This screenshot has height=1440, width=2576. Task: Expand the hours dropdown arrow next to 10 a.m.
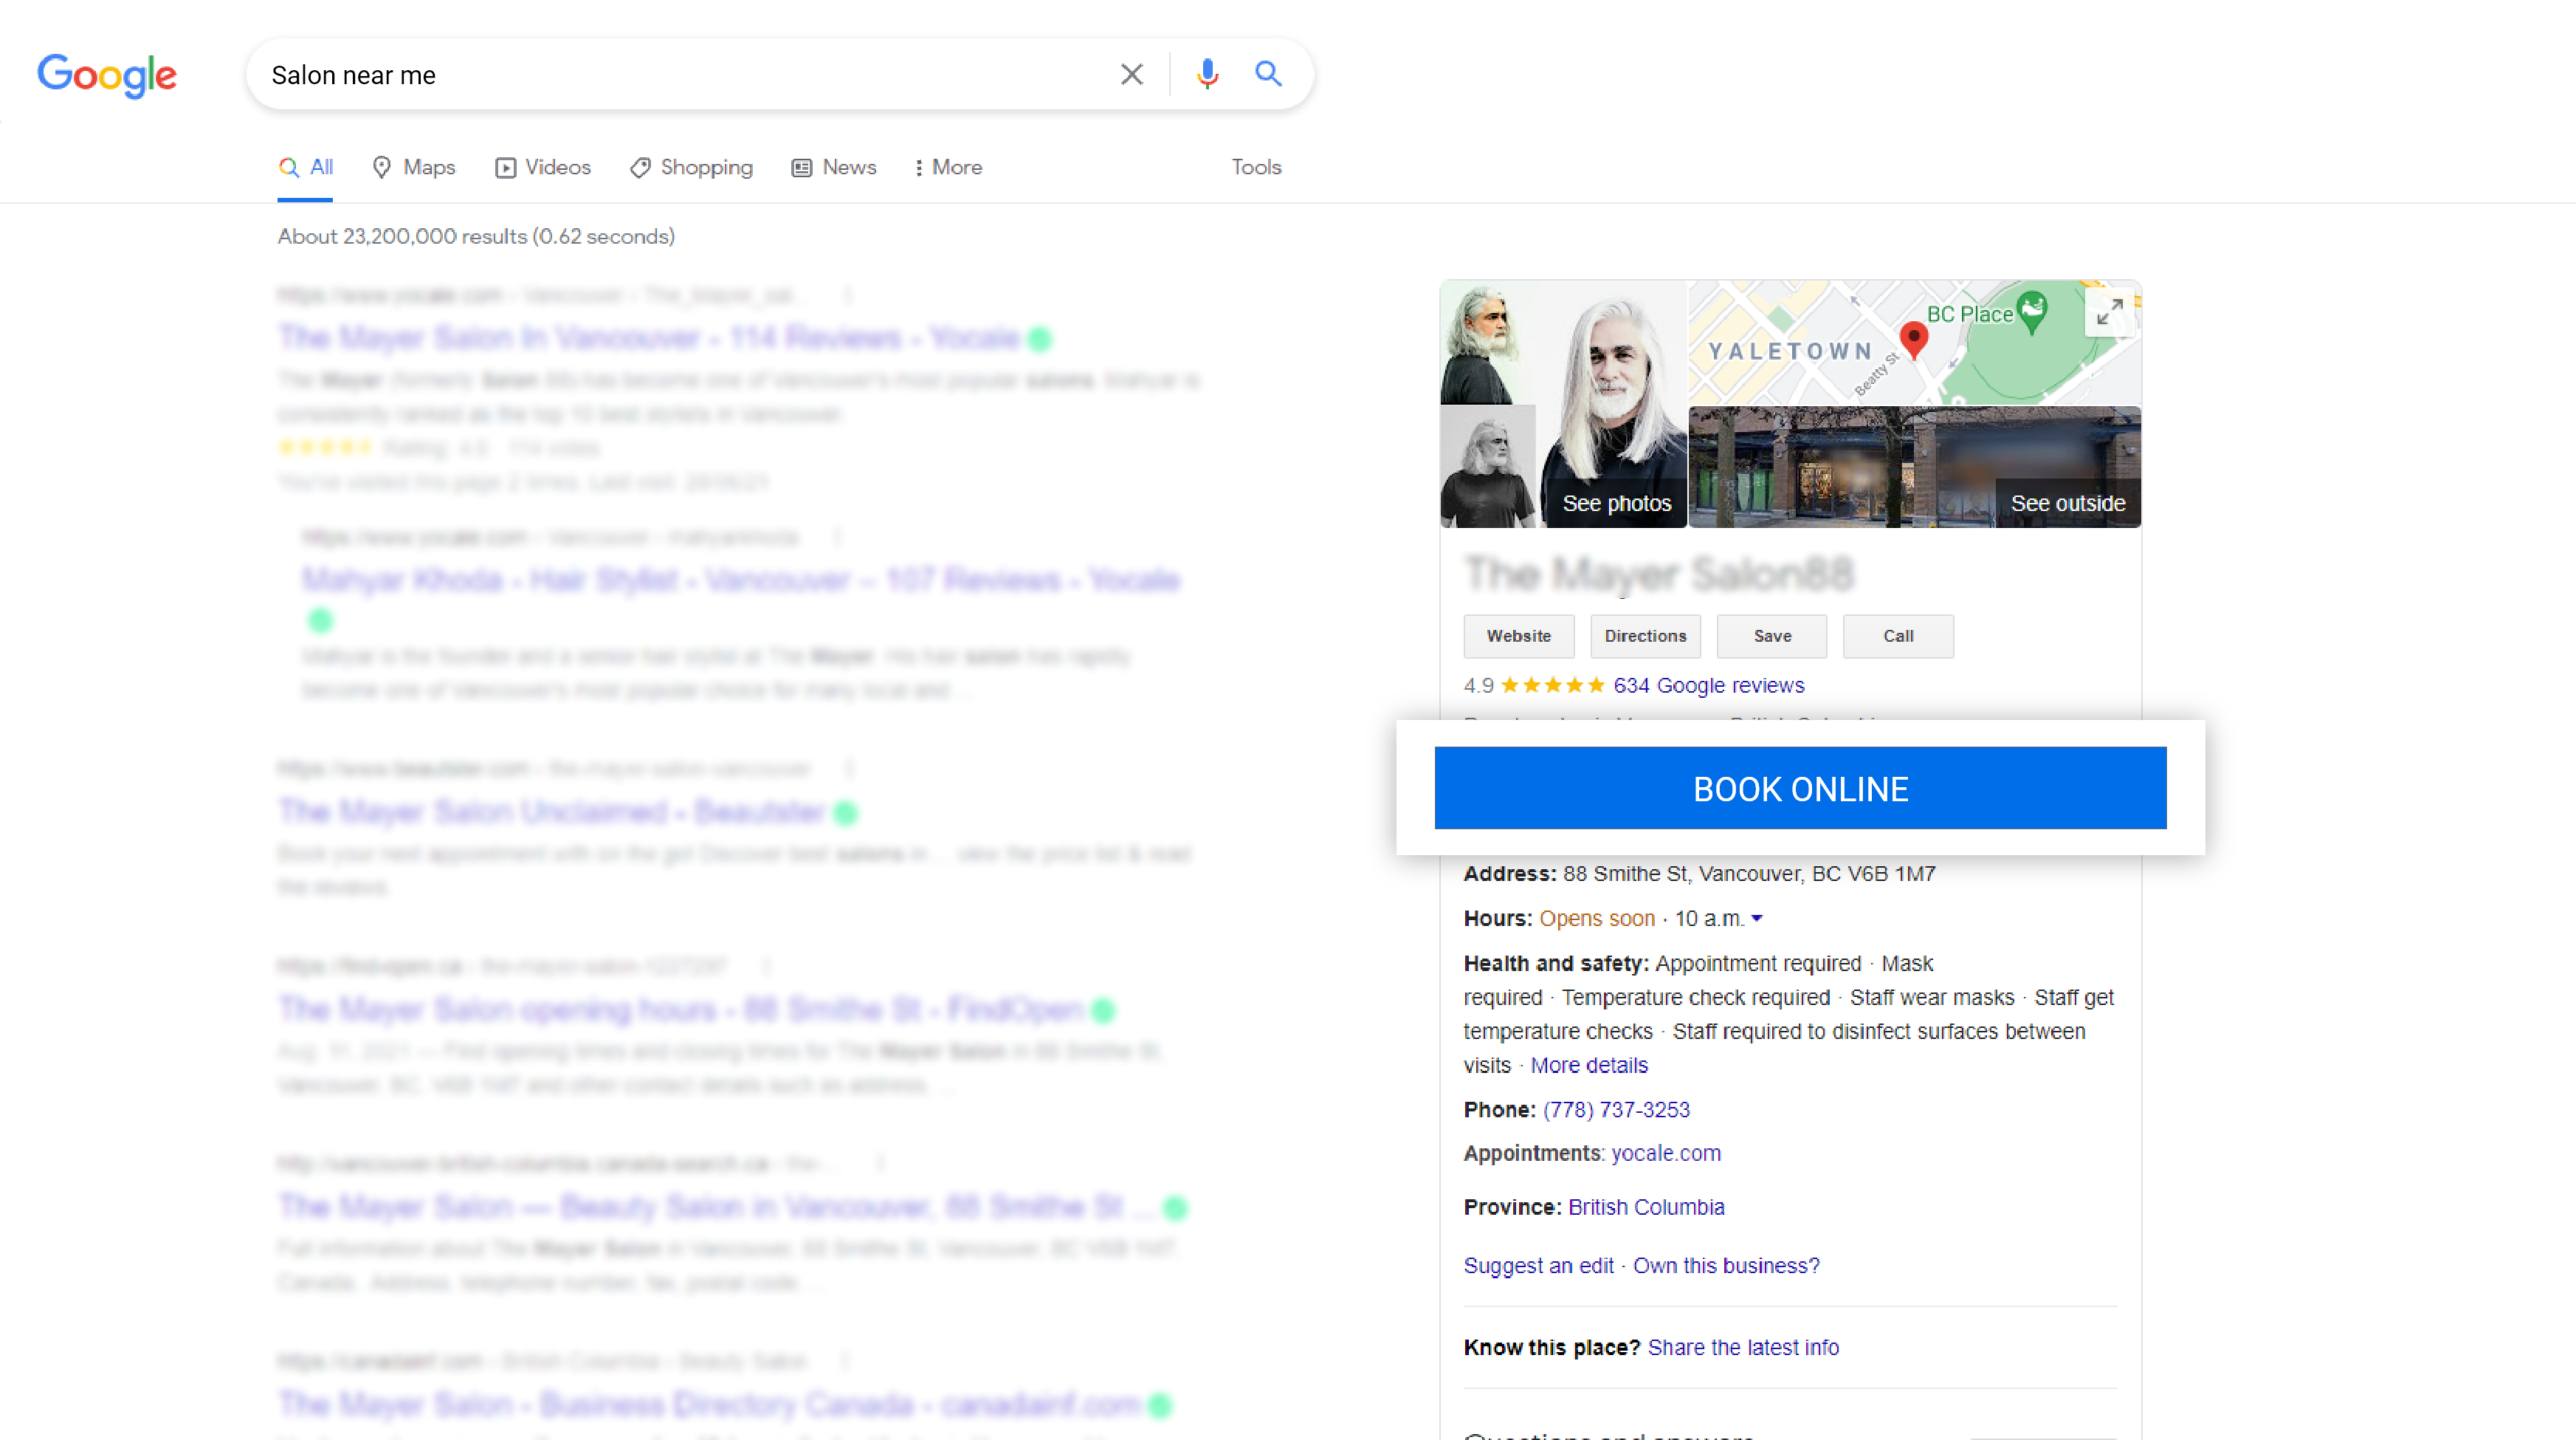[x=1757, y=918]
